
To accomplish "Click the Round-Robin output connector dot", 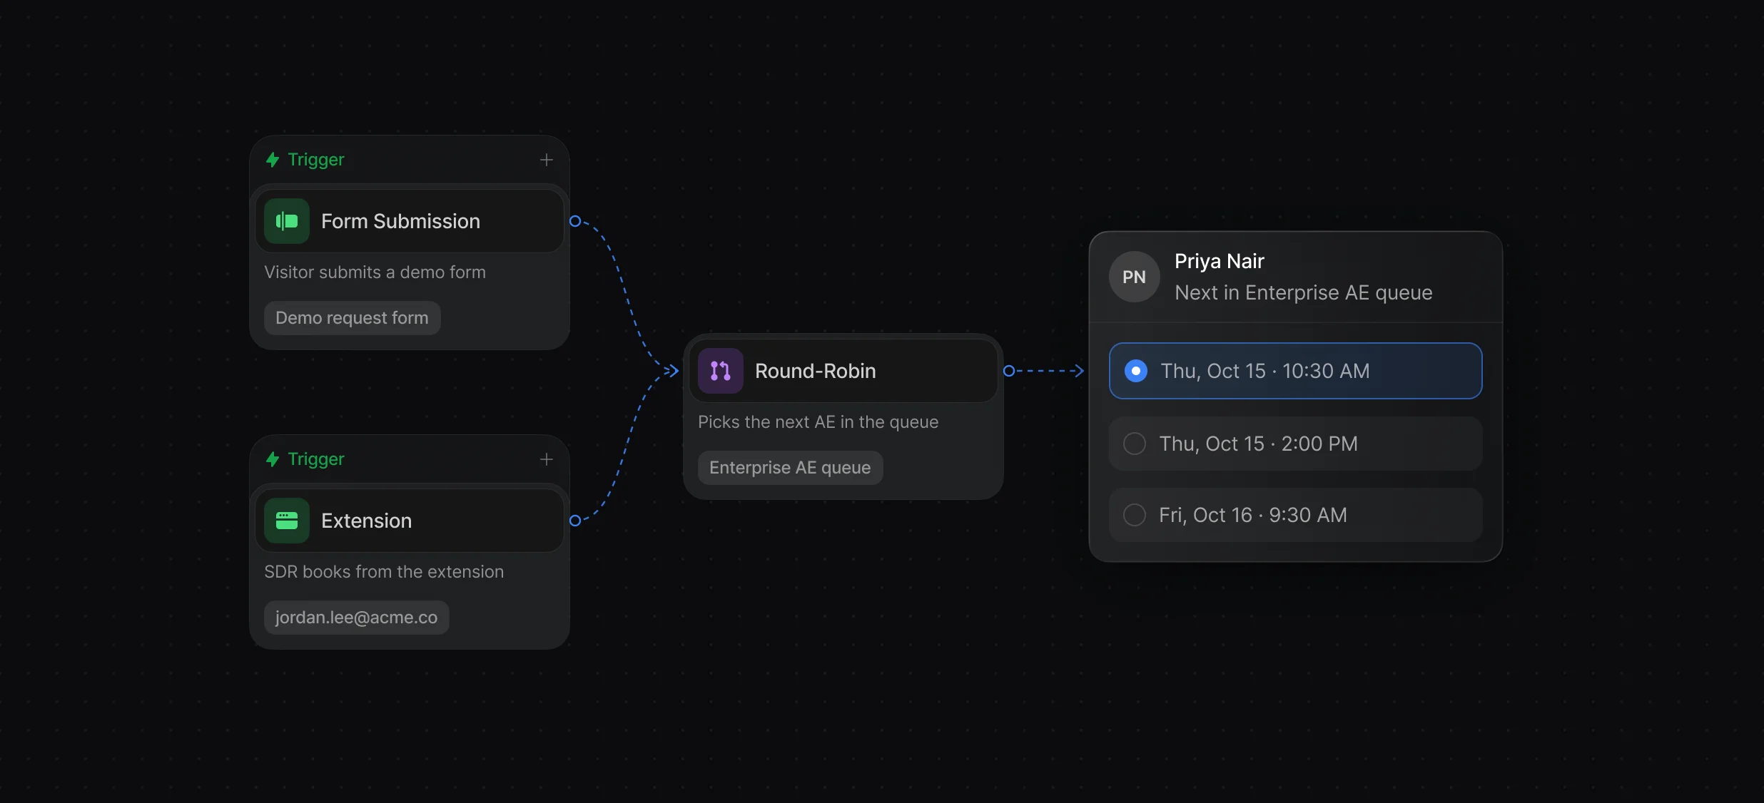I will [x=1009, y=371].
